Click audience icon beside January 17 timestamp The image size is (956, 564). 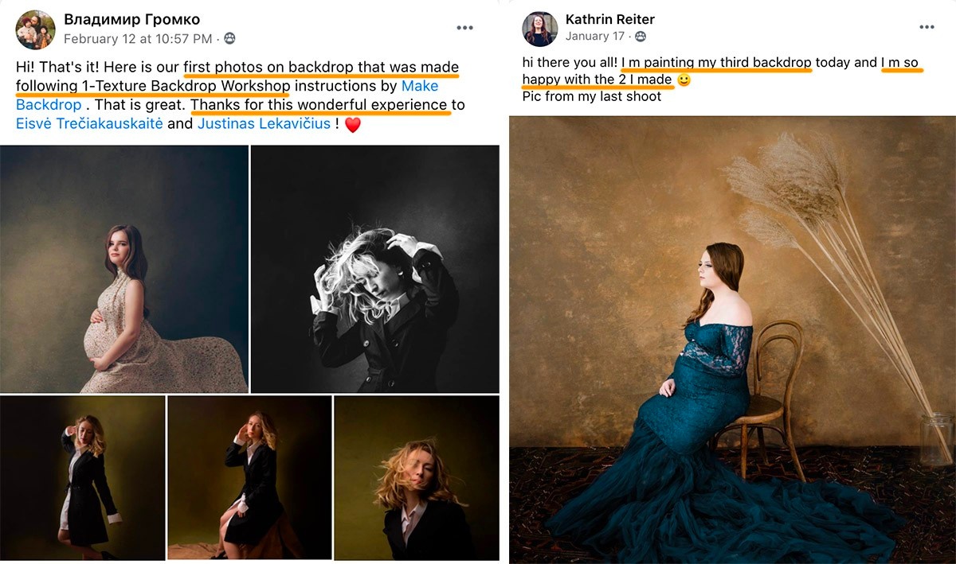click(640, 37)
